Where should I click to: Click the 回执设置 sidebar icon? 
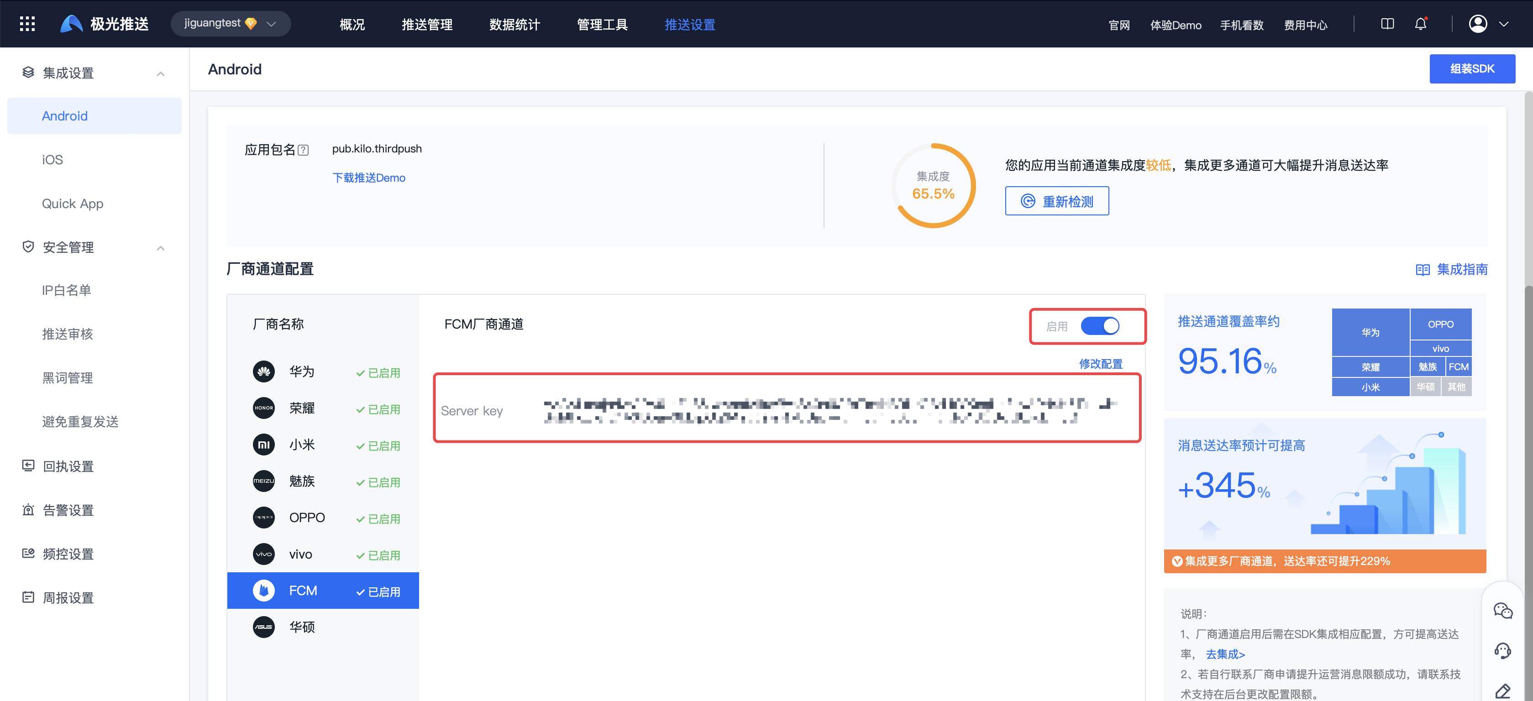coord(28,466)
